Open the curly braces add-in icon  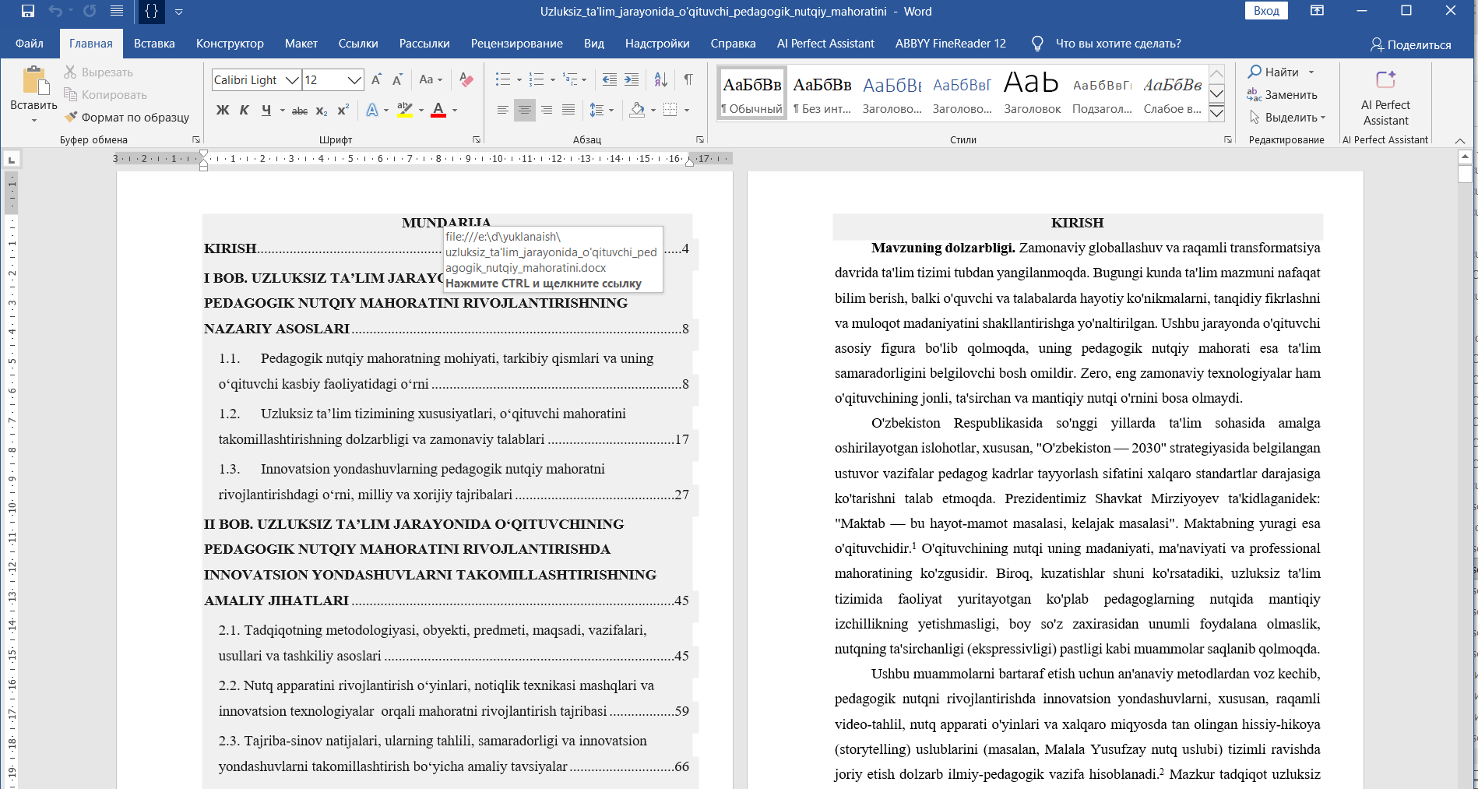coord(152,11)
